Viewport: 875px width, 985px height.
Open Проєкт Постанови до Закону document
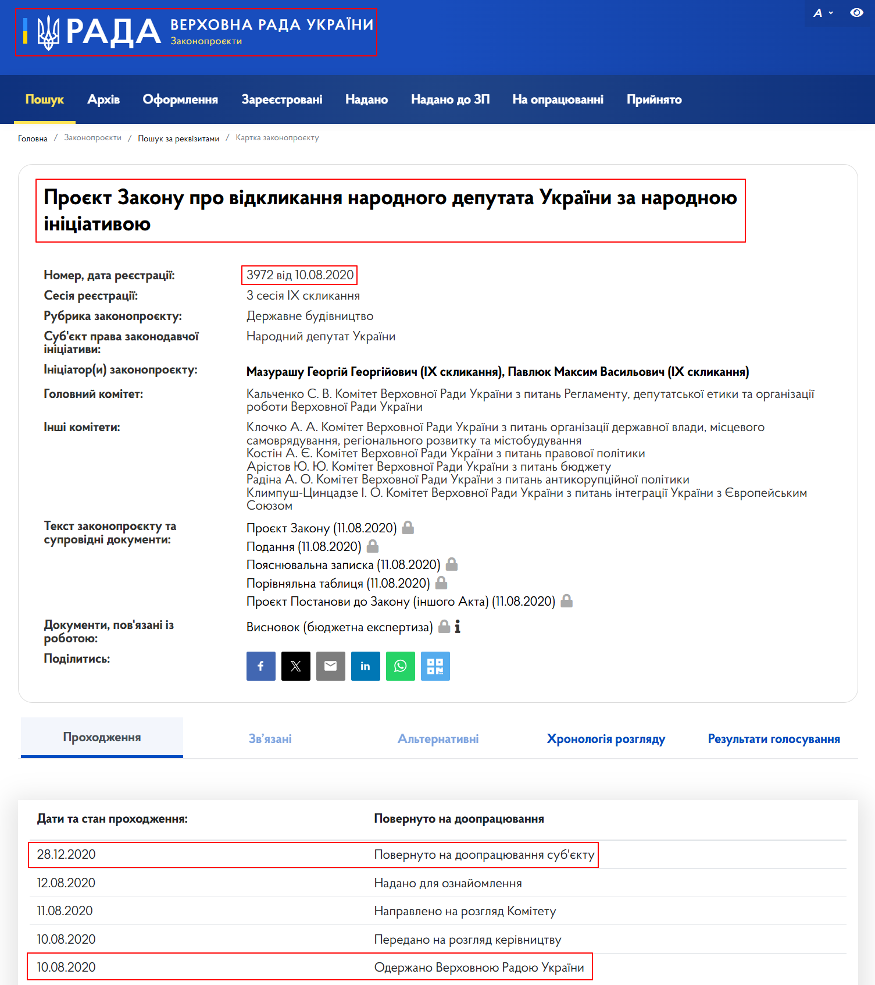(401, 601)
